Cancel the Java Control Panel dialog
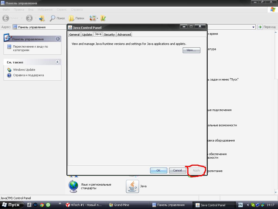This screenshot has width=278, height=209. (178, 170)
